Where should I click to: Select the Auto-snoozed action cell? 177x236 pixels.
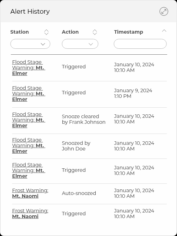click(79, 193)
